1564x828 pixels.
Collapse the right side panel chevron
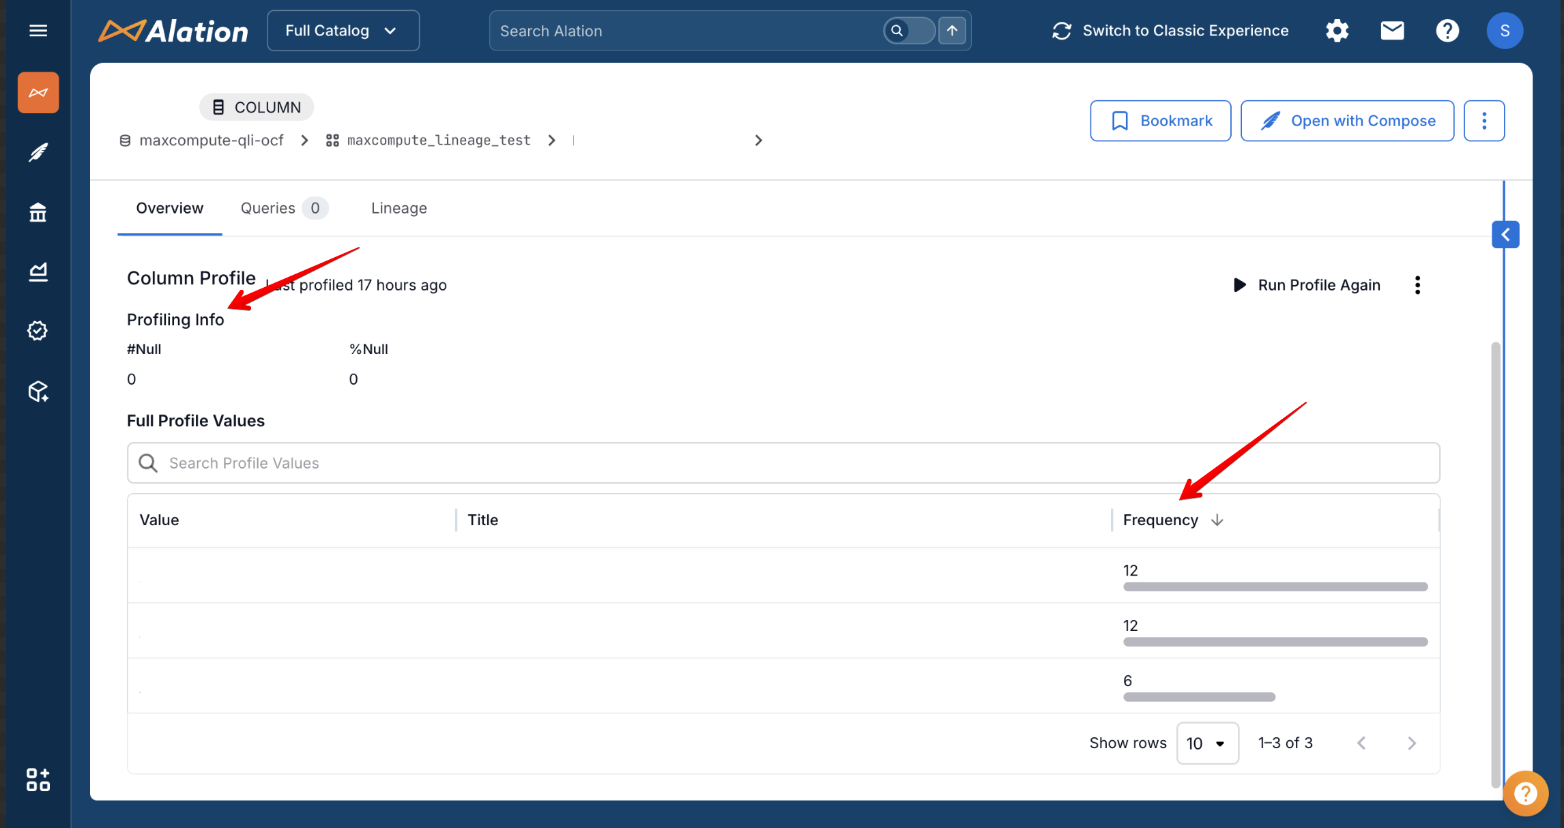pyautogui.click(x=1505, y=235)
